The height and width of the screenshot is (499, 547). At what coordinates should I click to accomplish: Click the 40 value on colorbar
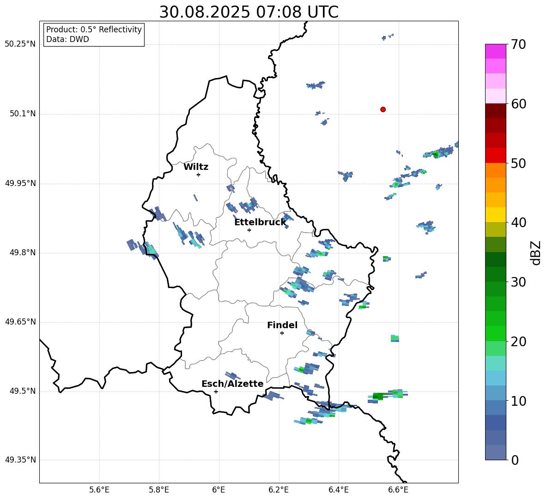coord(518,222)
